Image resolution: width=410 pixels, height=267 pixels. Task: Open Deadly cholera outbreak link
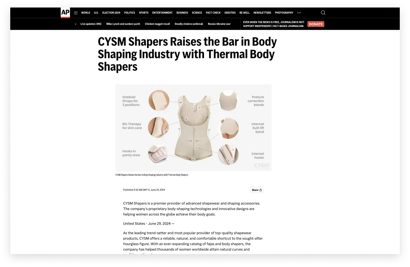(189, 24)
